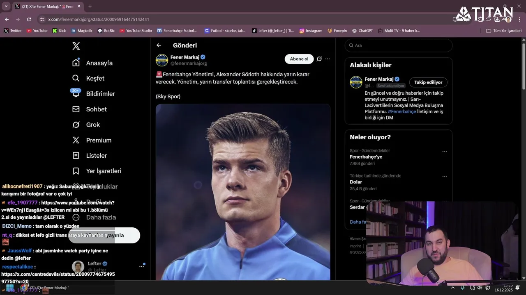The height and width of the screenshot is (295, 526).
Task: Click the notifications bell icon with 20+ badge
Action: [76, 93]
